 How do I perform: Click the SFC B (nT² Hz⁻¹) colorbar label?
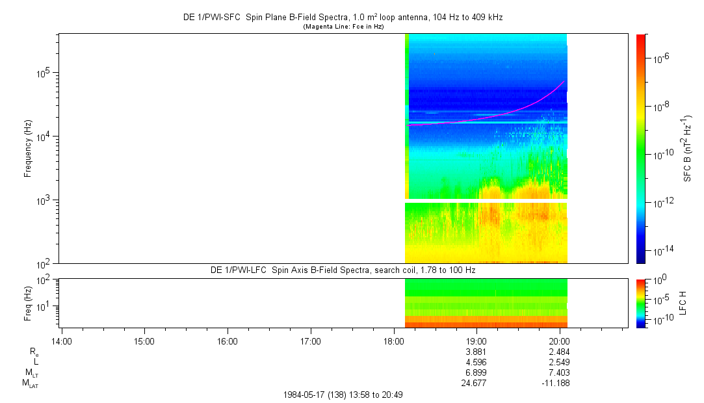pos(687,148)
